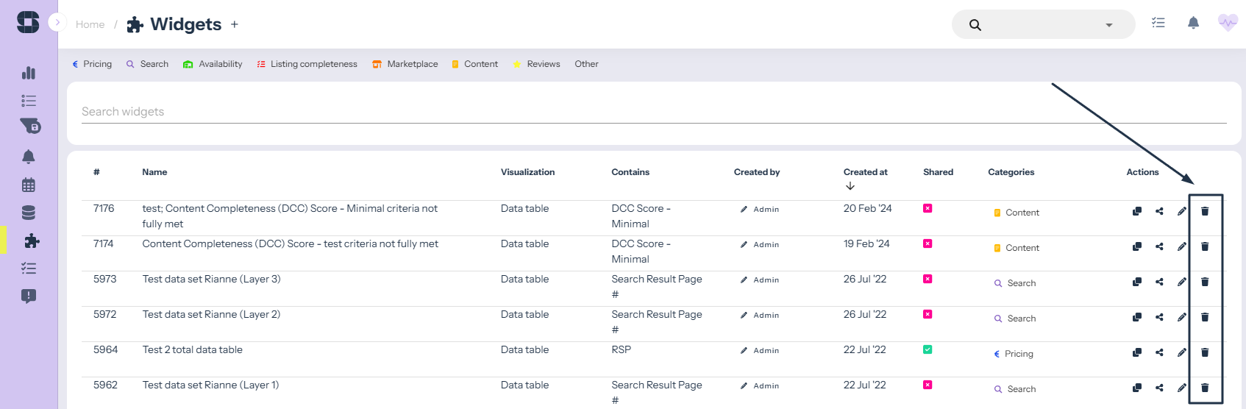Click the heart-pulse health icon in the header

click(x=1228, y=24)
